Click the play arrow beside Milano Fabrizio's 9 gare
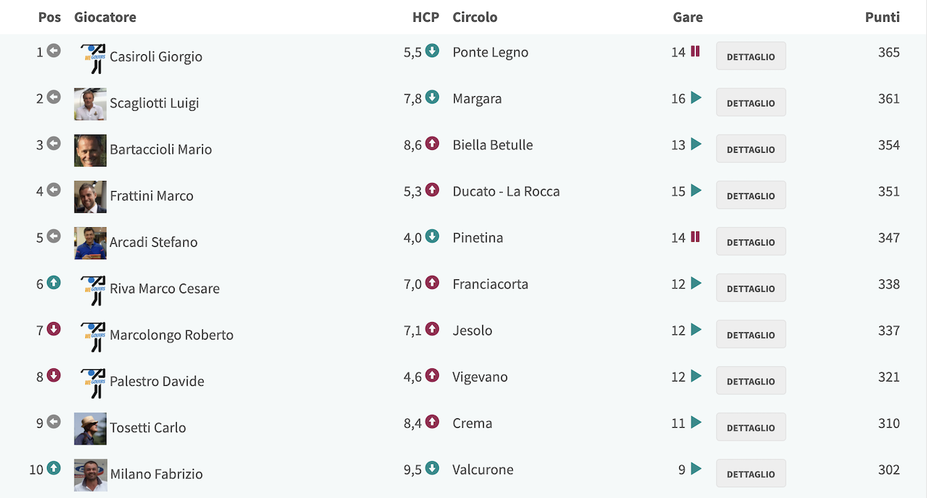 pos(696,468)
